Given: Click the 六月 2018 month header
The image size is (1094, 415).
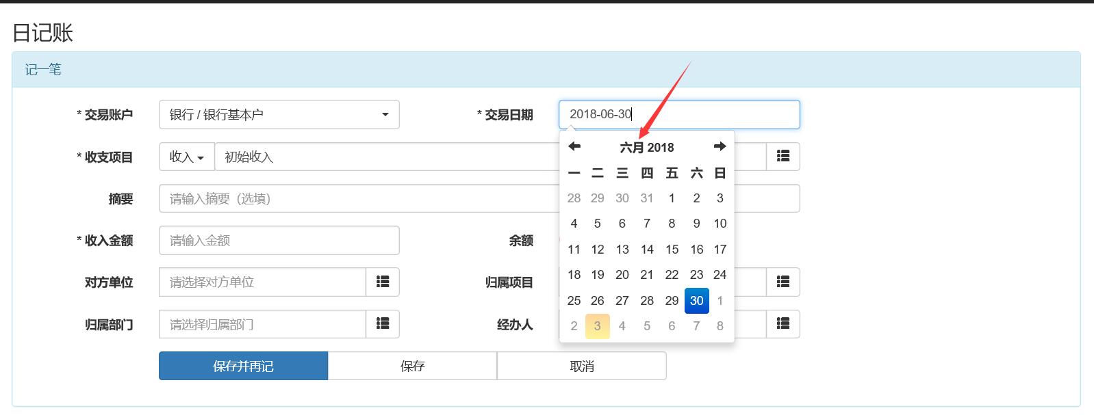Looking at the screenshot, I should (x=646, y=147).
